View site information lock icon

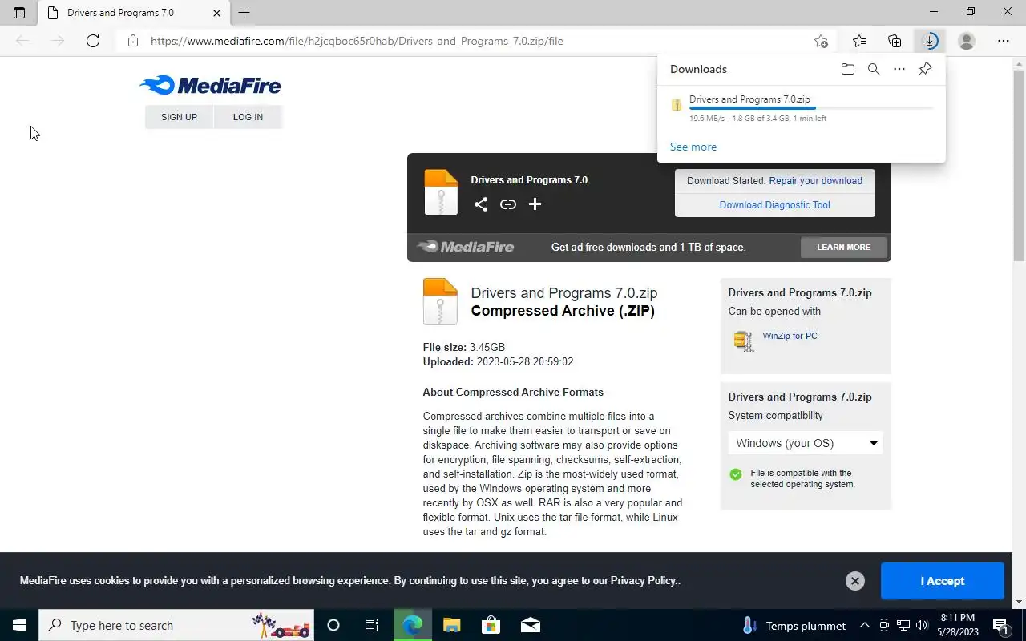pyautogui.click(x=133, y=41)
